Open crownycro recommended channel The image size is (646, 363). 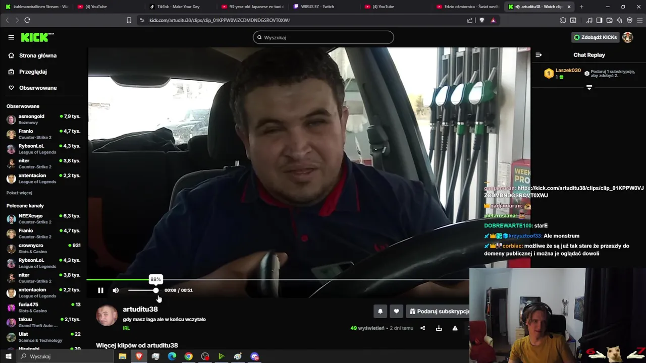click(x=43, y=249)
